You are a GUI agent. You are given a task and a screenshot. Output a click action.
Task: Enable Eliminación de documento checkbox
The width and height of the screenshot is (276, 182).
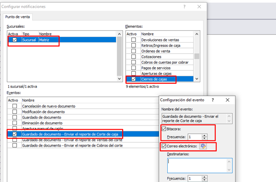14,123
